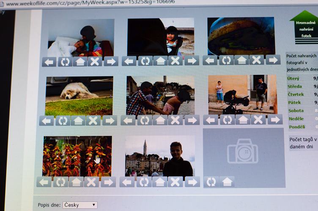The width and height of the screenshot is (318, 211).
Task: Select the Pondělí day
Action: coord(297,127)
